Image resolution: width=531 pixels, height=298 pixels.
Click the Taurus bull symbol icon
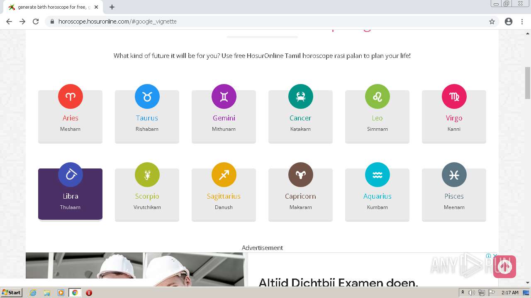pyautogui.click(x=147, y=96)
